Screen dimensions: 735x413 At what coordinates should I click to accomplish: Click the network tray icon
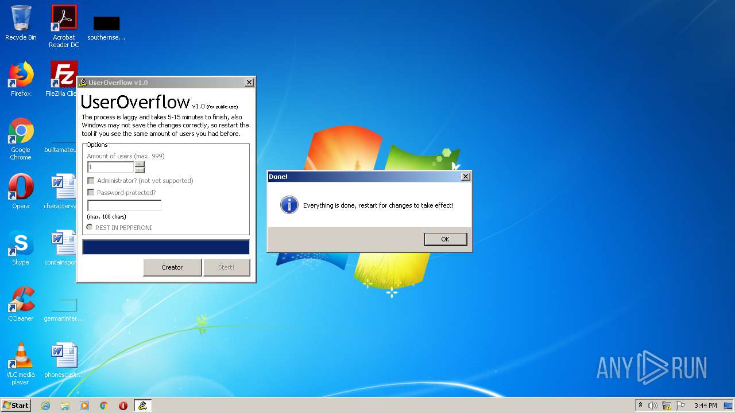[x=667, y=406]
